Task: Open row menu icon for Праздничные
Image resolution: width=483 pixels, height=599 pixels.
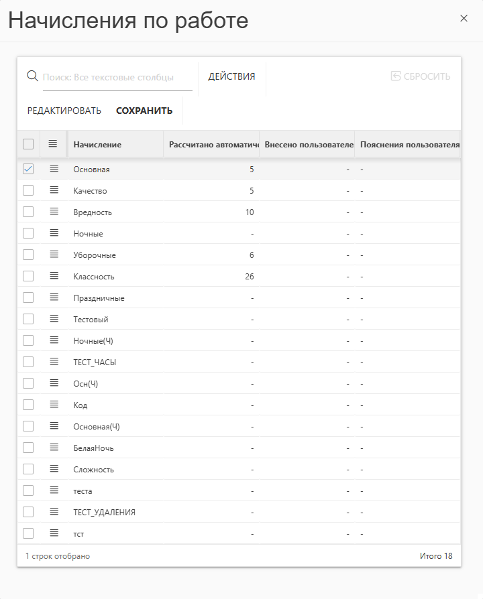Action: pyautogui.click(x=53, y=297)
